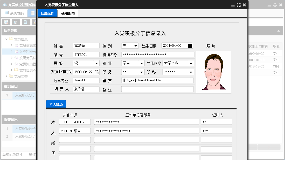Click the document page toolbar icon

point(26,22)
